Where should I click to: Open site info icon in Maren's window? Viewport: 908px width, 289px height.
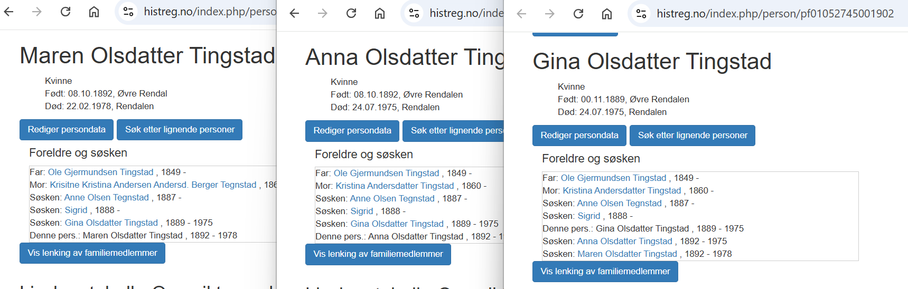(x=128, y=12)
